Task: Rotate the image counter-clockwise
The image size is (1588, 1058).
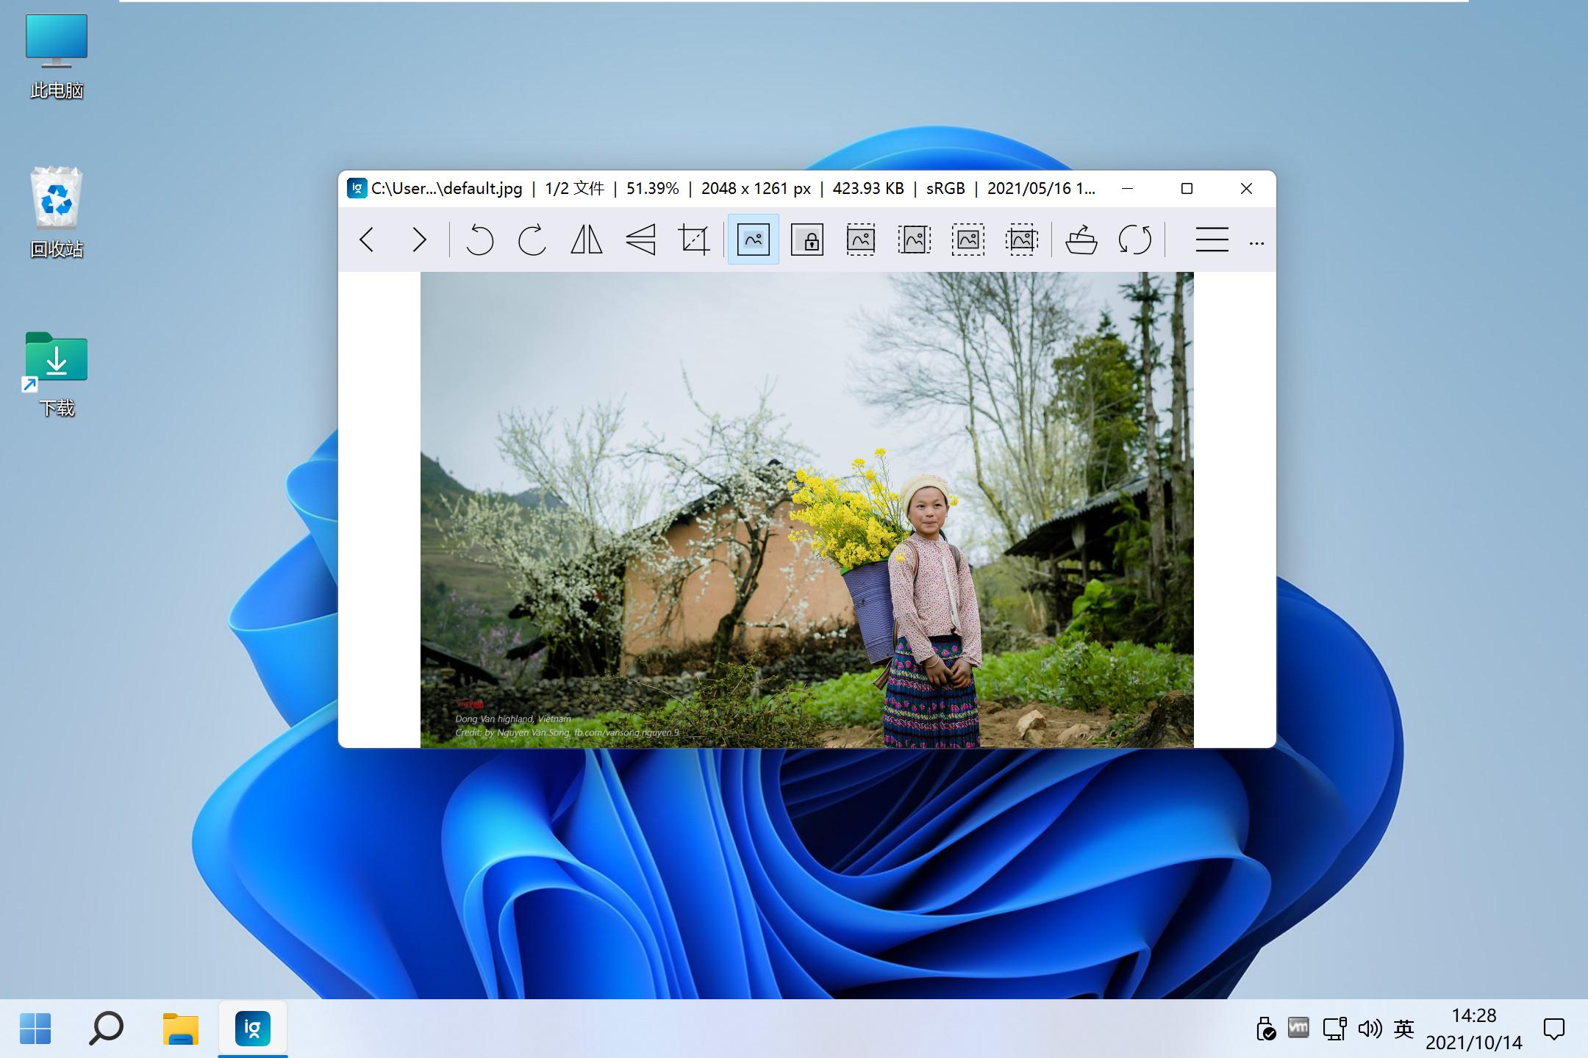Action: tap(479, 240)
